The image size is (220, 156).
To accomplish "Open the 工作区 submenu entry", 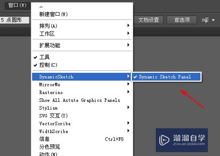I will [82, 34].
